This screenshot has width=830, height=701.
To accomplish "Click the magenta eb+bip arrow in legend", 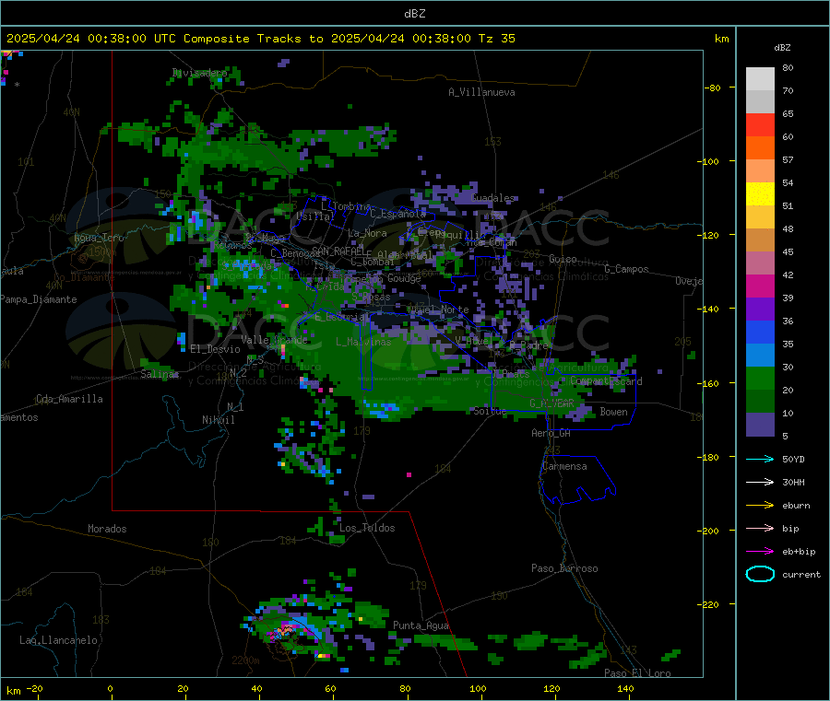I will point(760,552).
